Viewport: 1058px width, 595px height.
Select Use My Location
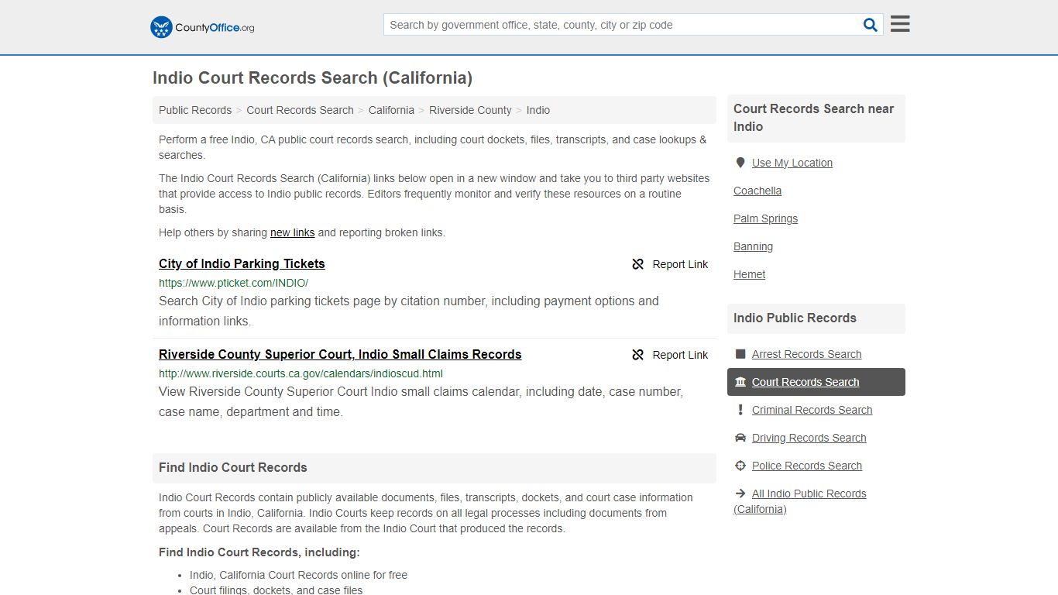click(x=792, y=163)
